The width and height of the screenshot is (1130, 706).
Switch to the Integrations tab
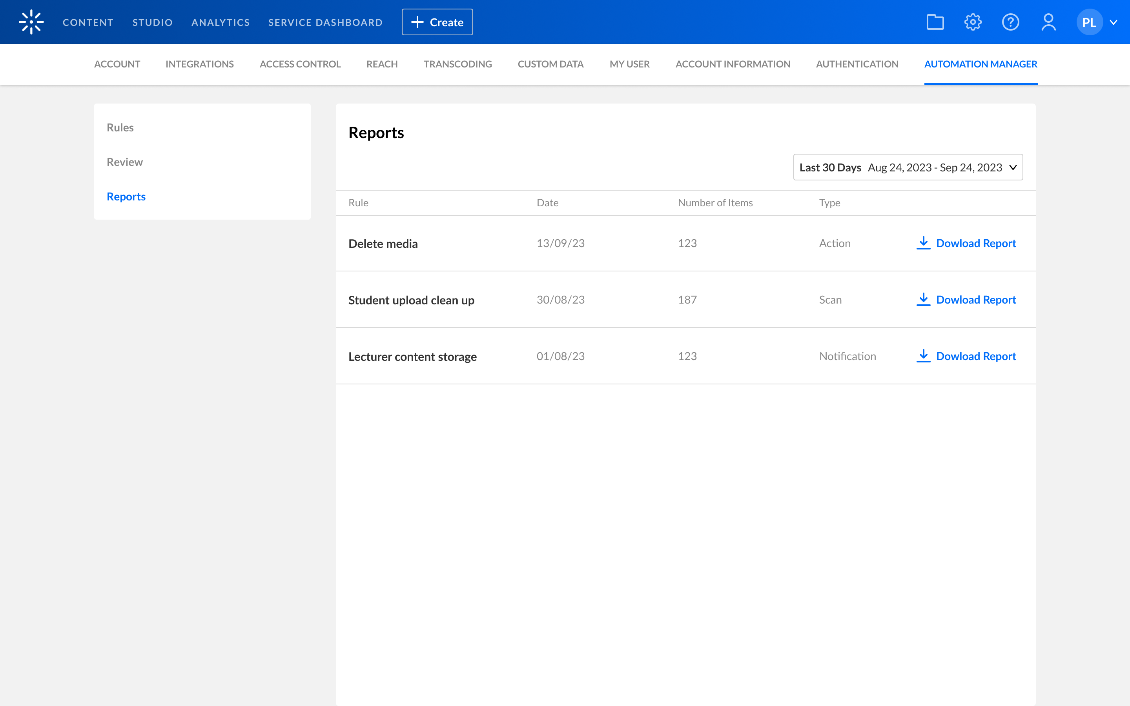pyautogui.click(x=199, y=64)
